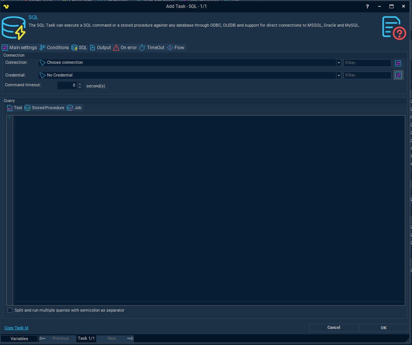The width and height of the screenshot is (412, 345).
Task: Open the Choose connection dropdown
Action: click(339, 63)
